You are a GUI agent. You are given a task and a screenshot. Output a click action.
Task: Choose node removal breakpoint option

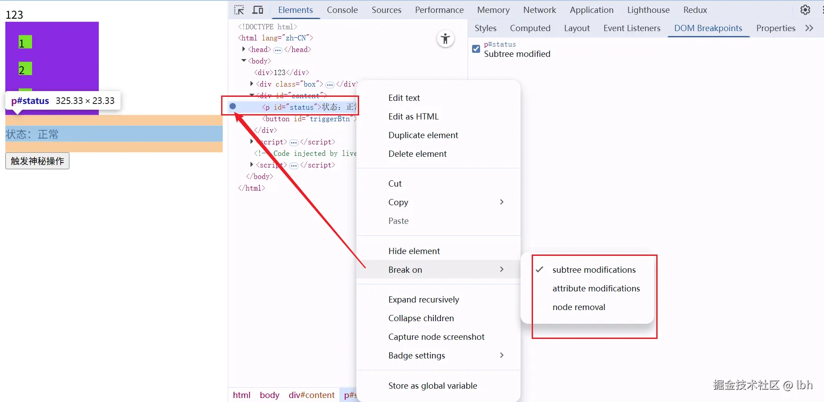click(x=587, y=307)
